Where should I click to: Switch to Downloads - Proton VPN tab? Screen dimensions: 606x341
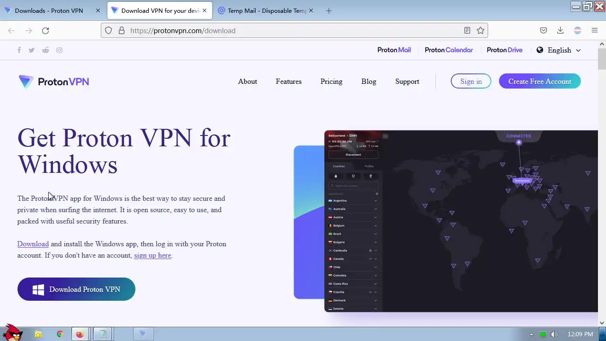(x=49, y=10)
